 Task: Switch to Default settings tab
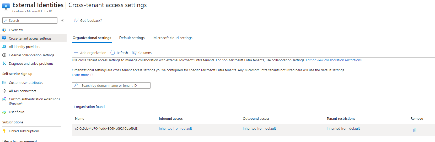[x=132, y=38]
